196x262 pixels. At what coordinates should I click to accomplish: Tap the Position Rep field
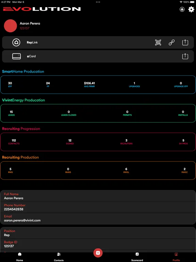98,233
